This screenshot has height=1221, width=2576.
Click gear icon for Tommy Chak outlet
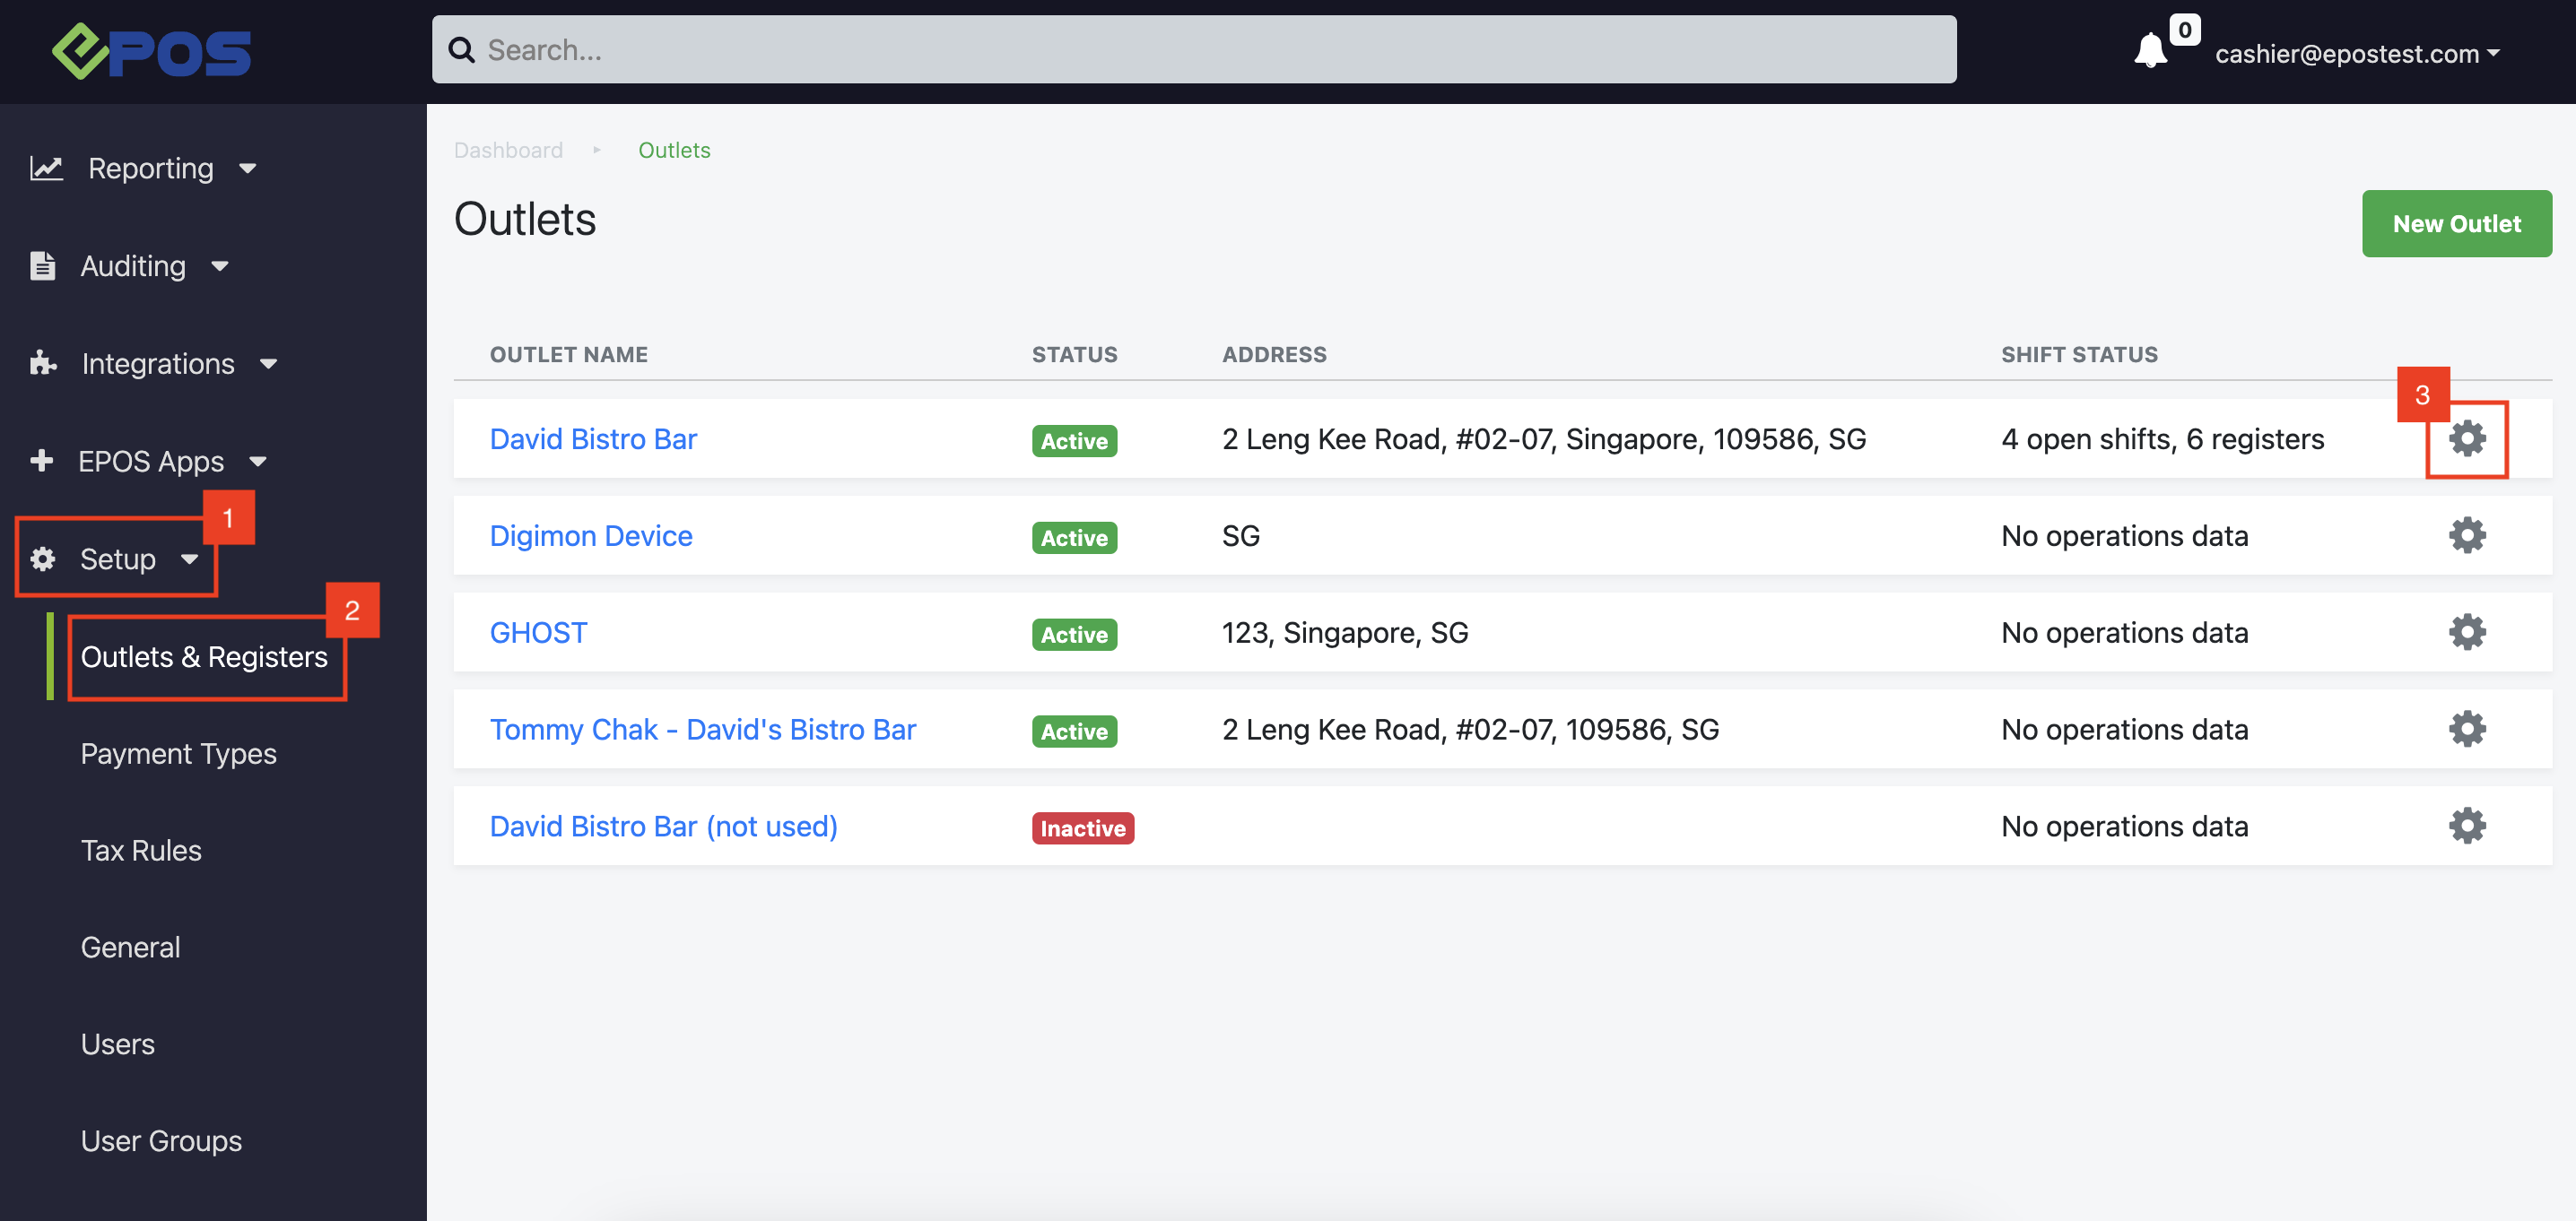point(2466,730)
